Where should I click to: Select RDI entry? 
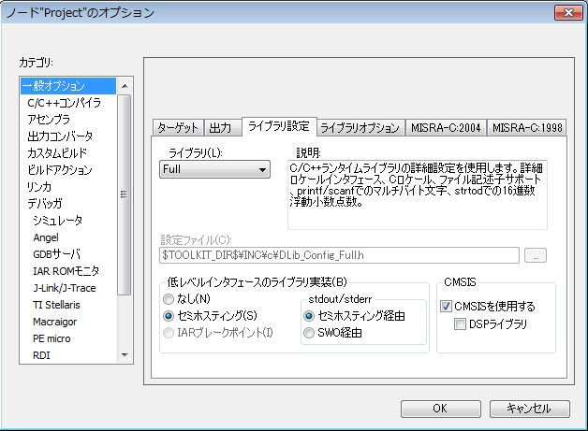41,355
